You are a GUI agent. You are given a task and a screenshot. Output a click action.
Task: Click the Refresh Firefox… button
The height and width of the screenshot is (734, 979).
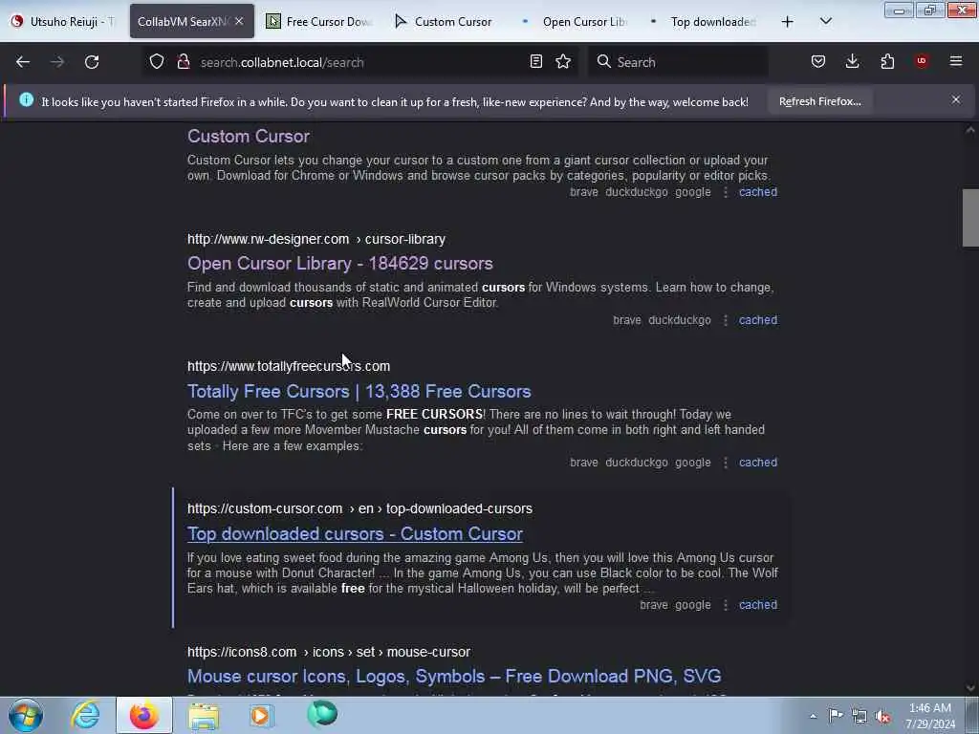coord(819,101)
